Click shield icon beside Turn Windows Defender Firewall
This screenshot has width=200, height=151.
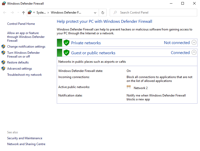[3, 52]
